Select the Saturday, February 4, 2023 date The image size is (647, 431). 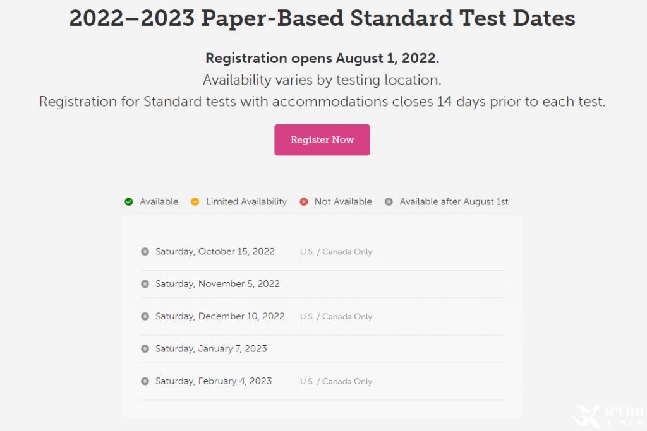coord(214,381)
